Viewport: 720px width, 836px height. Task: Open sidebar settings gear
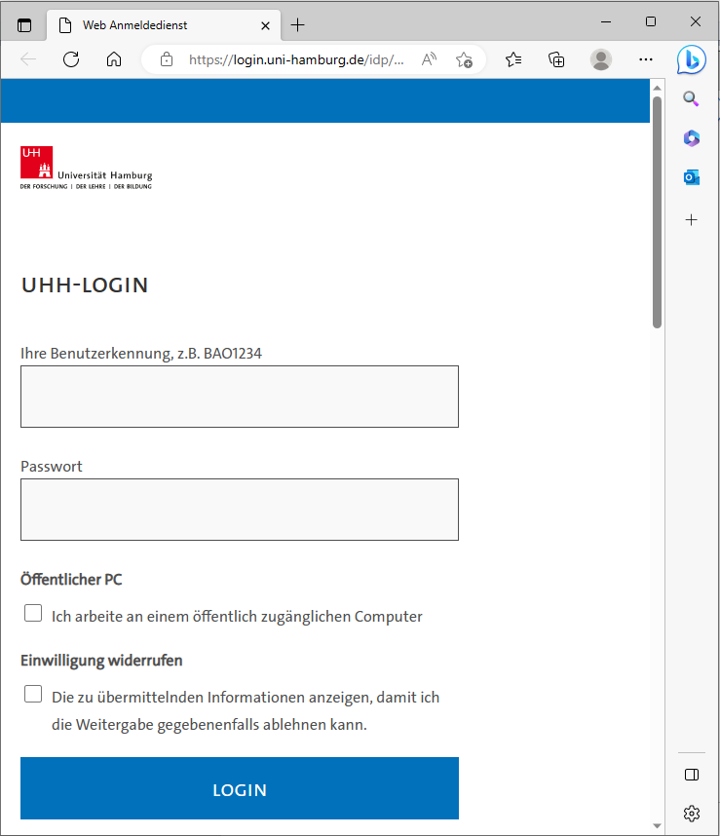pyautogui.click(x=691, y=814)
